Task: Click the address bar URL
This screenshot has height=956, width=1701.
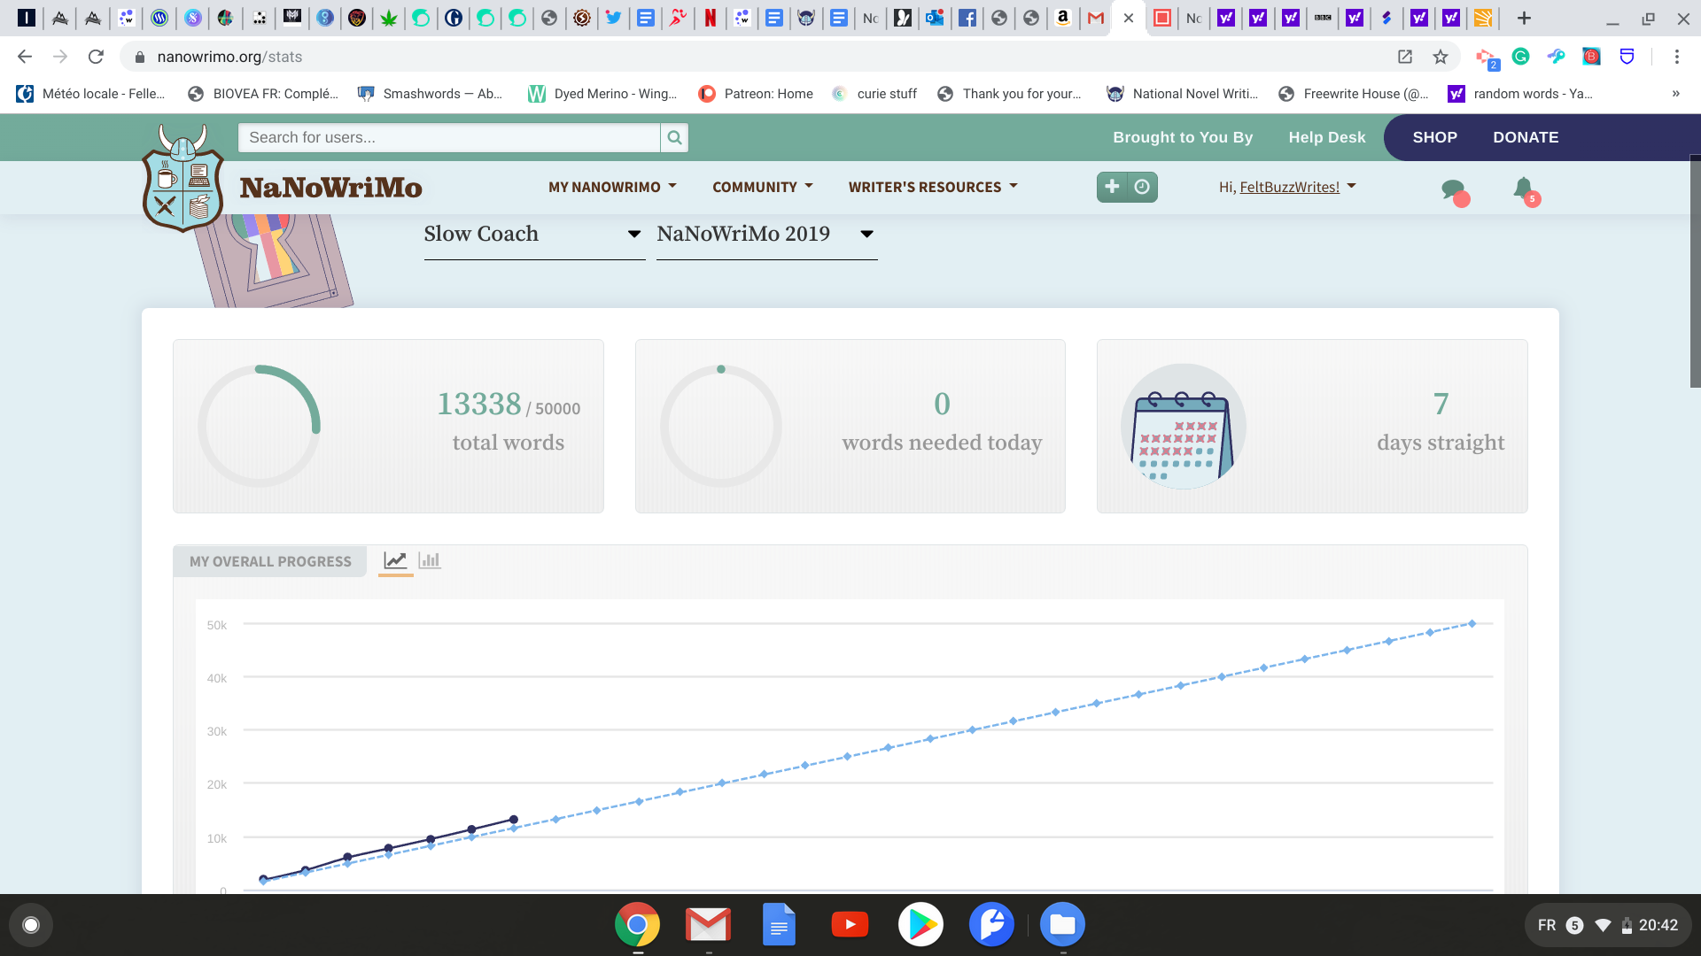Action: tap(229, 57)
